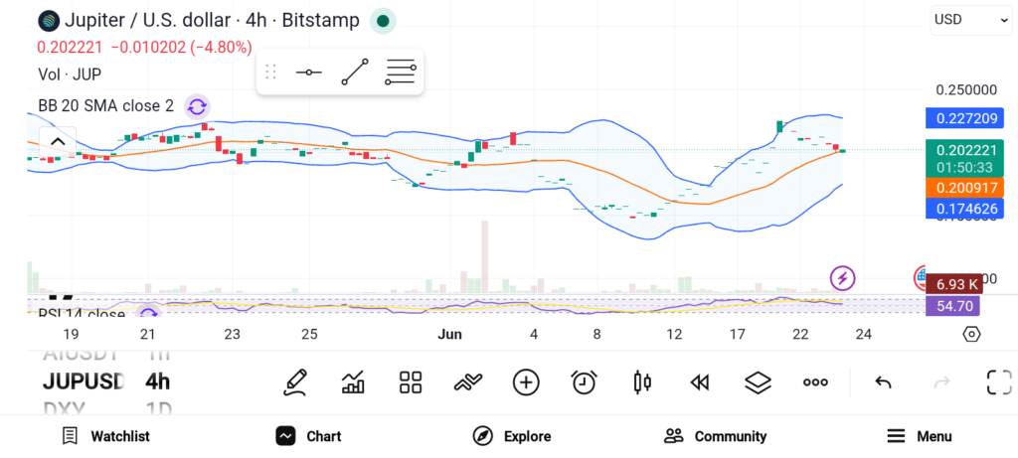Click the Vol · JUP indicator legend
Image resolution: width=1018 pixels, height=458 pixels.
[70, 75]
